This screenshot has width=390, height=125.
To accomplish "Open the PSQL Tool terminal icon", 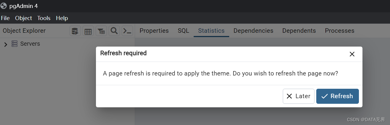I will coord(127,31).
